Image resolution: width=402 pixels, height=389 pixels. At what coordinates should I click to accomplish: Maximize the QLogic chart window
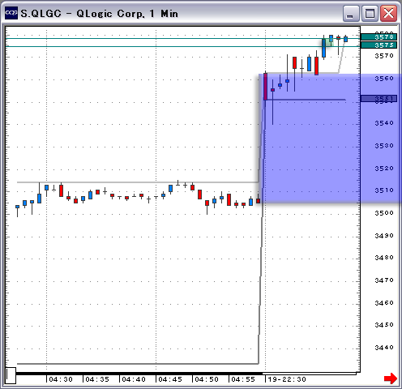click(x=370, y=13)
